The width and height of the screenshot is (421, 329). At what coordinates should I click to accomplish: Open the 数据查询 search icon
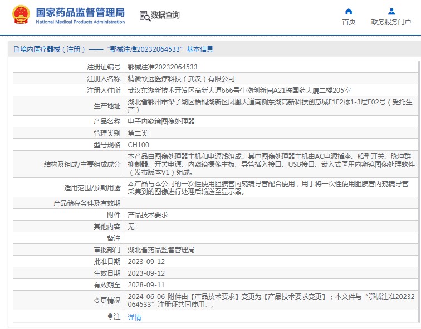[x=145, y=16]
